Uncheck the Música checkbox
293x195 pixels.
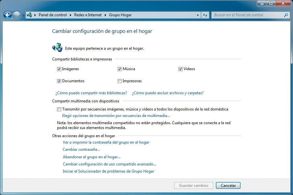pyautogui.click(x=119, y=69)
